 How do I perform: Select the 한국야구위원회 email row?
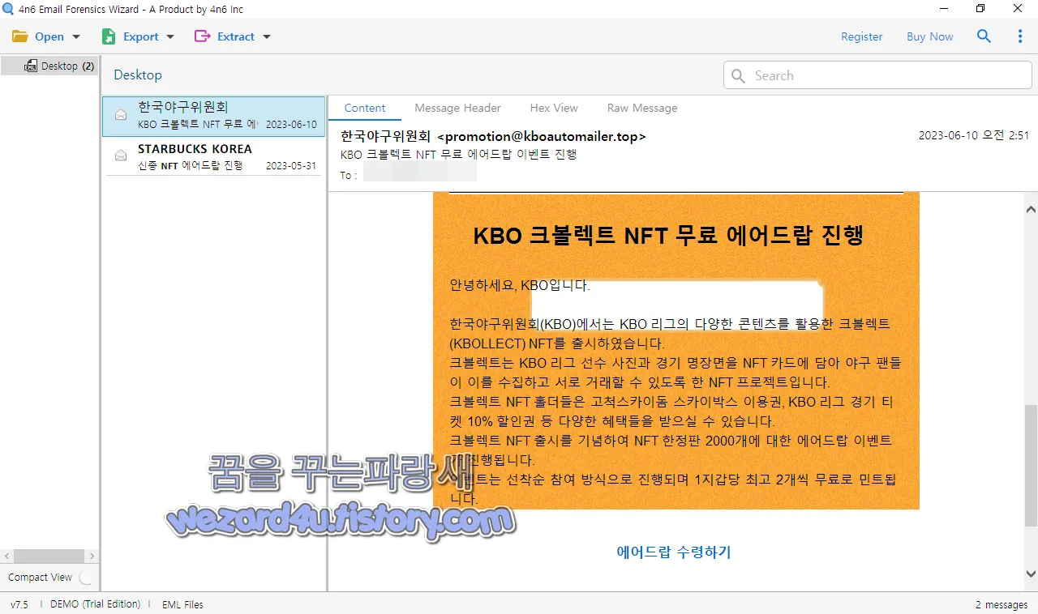[214, 116]
